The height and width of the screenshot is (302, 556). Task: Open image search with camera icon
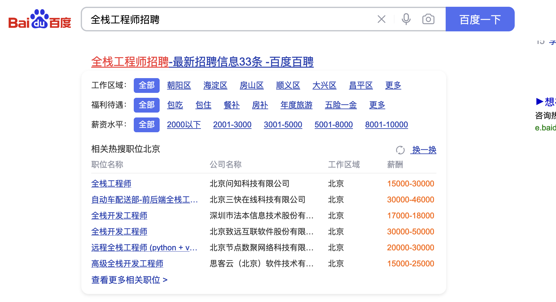[x=428, y=19]
